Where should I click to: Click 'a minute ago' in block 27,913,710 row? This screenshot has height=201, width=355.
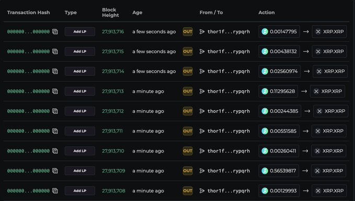point(148,151)
